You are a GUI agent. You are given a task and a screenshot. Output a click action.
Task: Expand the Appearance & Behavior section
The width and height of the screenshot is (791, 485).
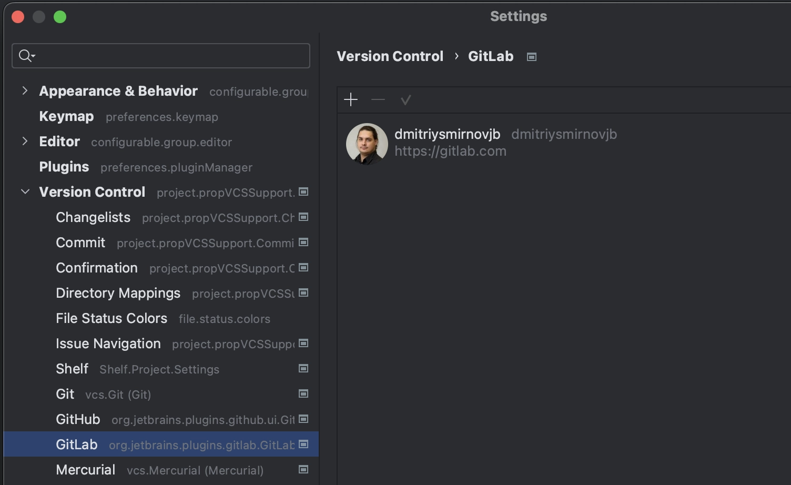tap(25, 90)
